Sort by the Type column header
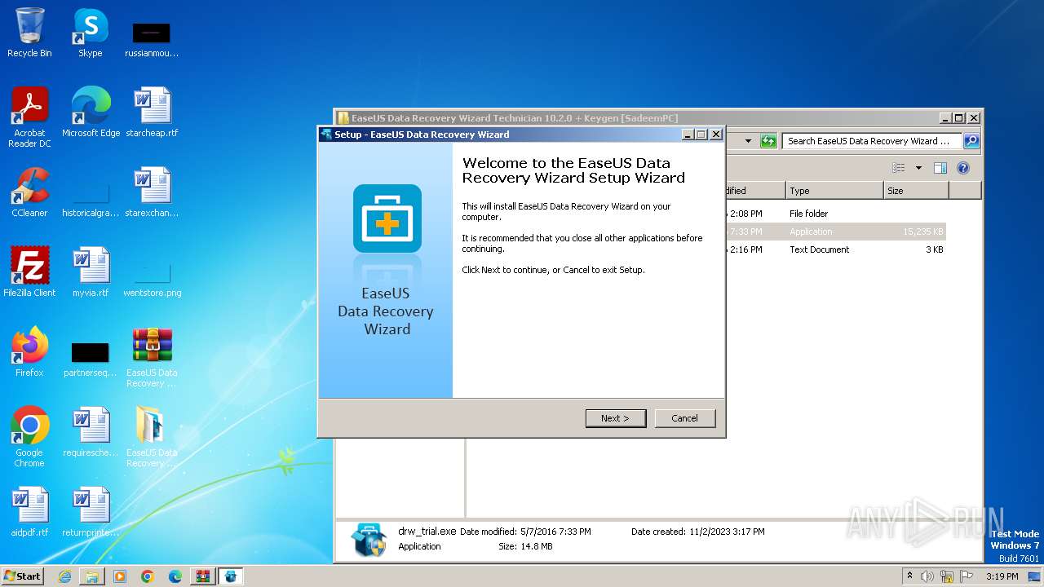Viewport: 1044px width, 587px height. click(x=834, y=191)
